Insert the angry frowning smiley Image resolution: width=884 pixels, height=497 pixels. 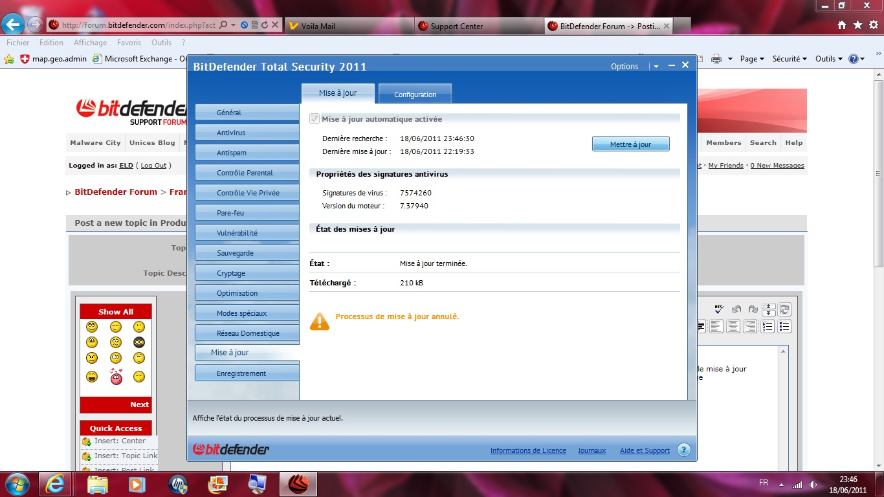click(x=92, y=358)
